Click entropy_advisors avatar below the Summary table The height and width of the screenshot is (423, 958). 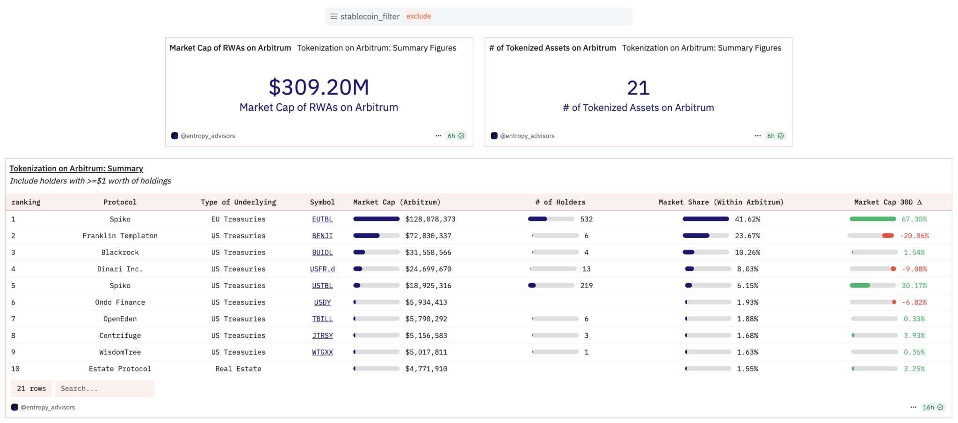pos(15,407)
